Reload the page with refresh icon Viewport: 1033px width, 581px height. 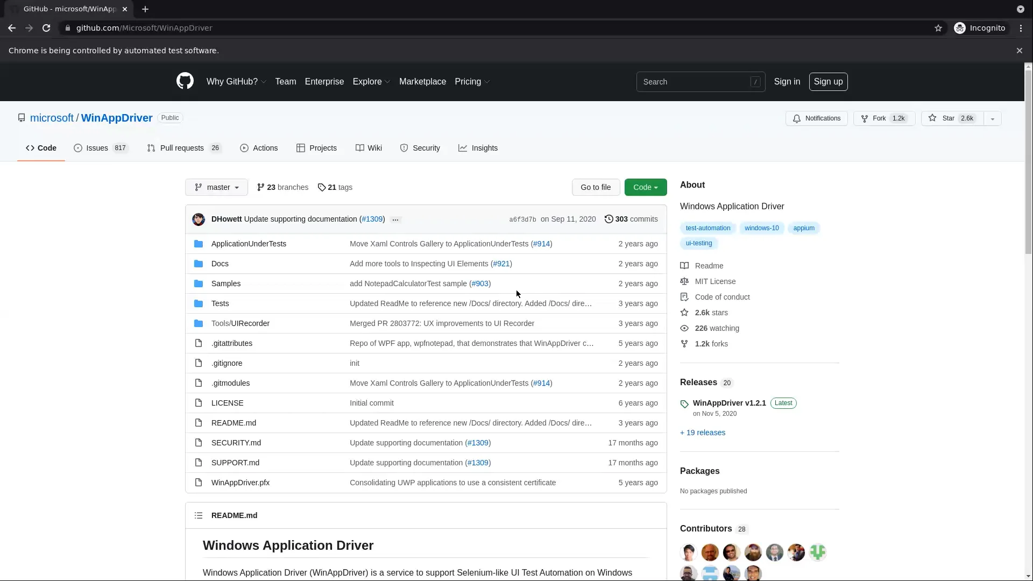46,28
